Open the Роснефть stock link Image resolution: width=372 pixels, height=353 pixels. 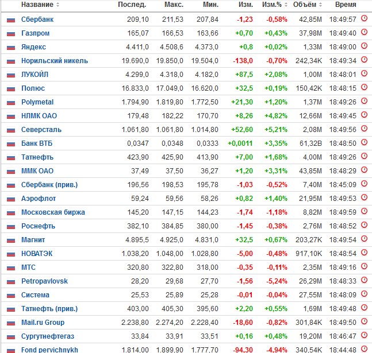pos(38,226)
